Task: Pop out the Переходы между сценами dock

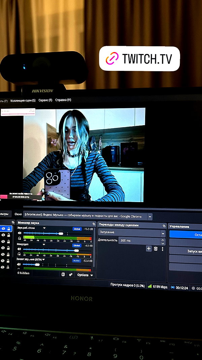Action: tap(164, 226)
